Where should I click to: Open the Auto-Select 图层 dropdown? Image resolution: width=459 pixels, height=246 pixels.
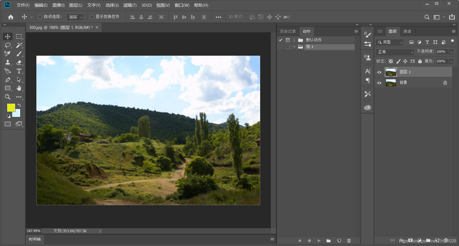(75, 17)
